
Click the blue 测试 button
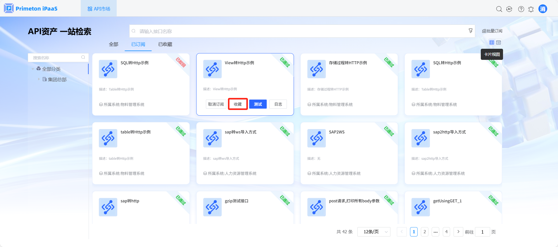point(258,104)
